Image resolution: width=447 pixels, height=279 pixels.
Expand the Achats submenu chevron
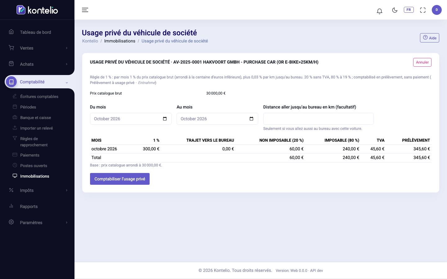[66, 64]
